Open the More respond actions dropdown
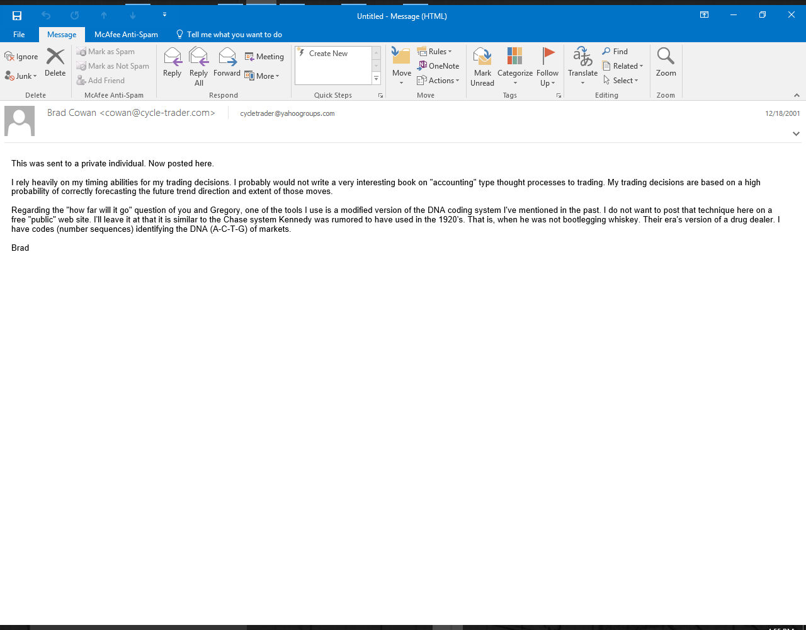The width and height of the screenshot is (806, 630). coord(262,76)
